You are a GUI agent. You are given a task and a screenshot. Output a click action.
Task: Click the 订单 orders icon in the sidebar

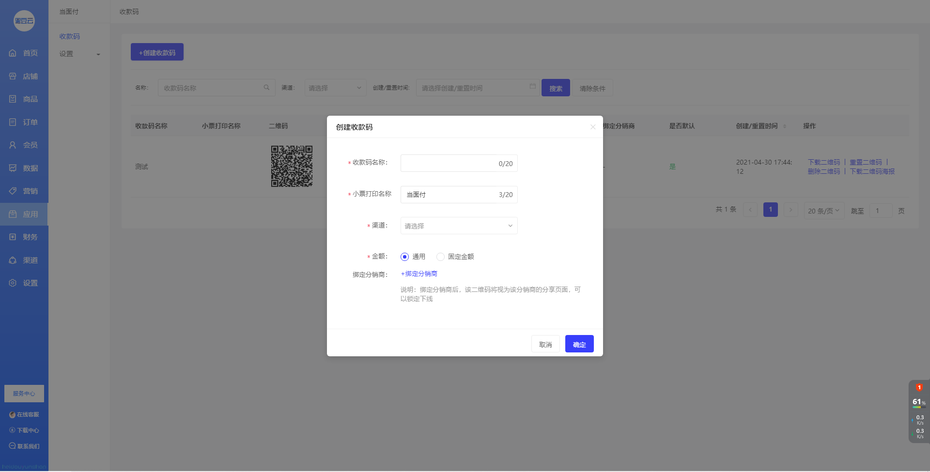[13, 122]
